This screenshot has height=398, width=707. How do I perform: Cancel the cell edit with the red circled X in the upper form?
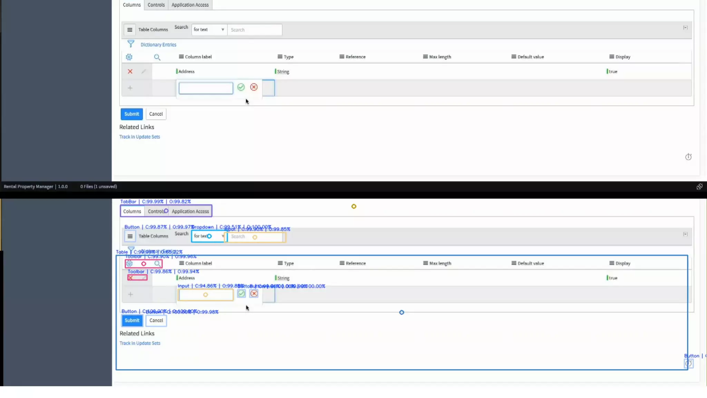(254, 87)
